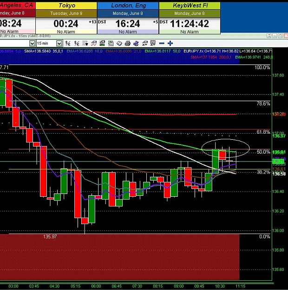Click the London clock No Alarm label
This screenshot has height=290, width=288.
pos(128,32)
